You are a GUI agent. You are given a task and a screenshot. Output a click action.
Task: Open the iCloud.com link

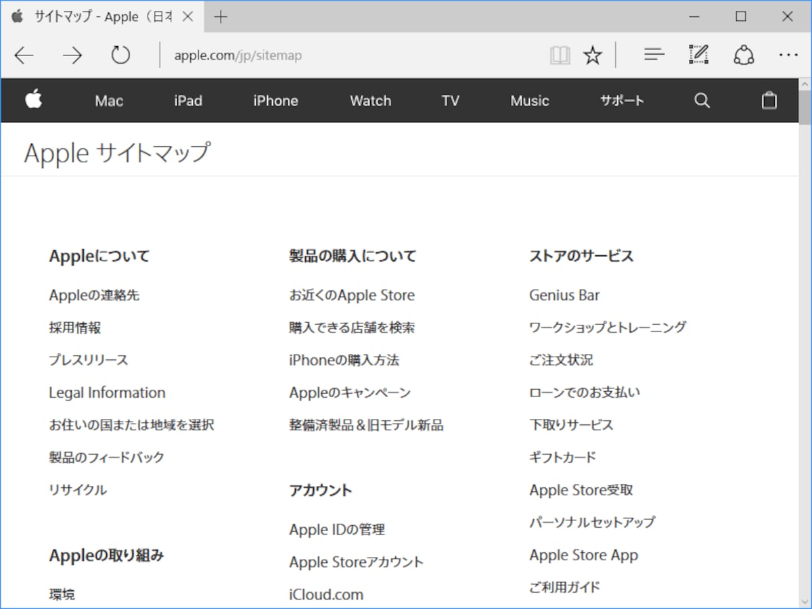[x=326, y=594]
